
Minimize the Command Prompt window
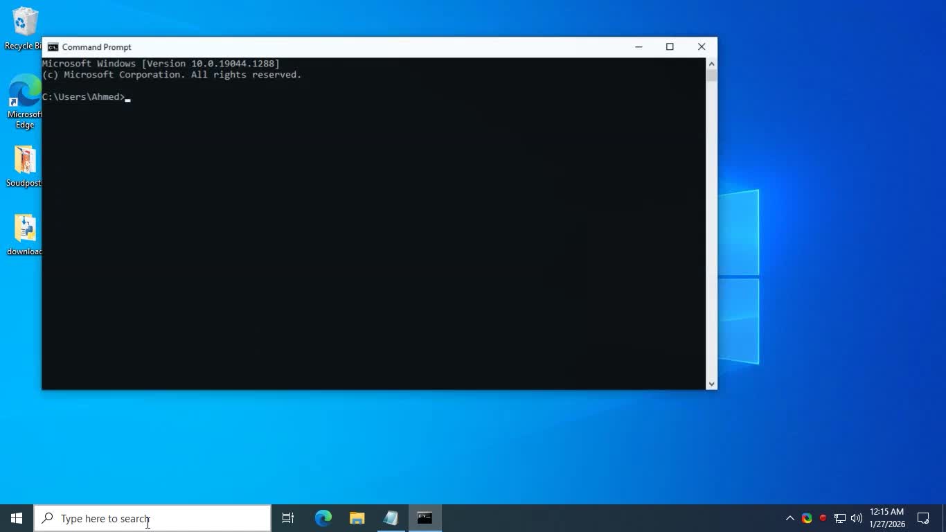(x=639, y=47)
